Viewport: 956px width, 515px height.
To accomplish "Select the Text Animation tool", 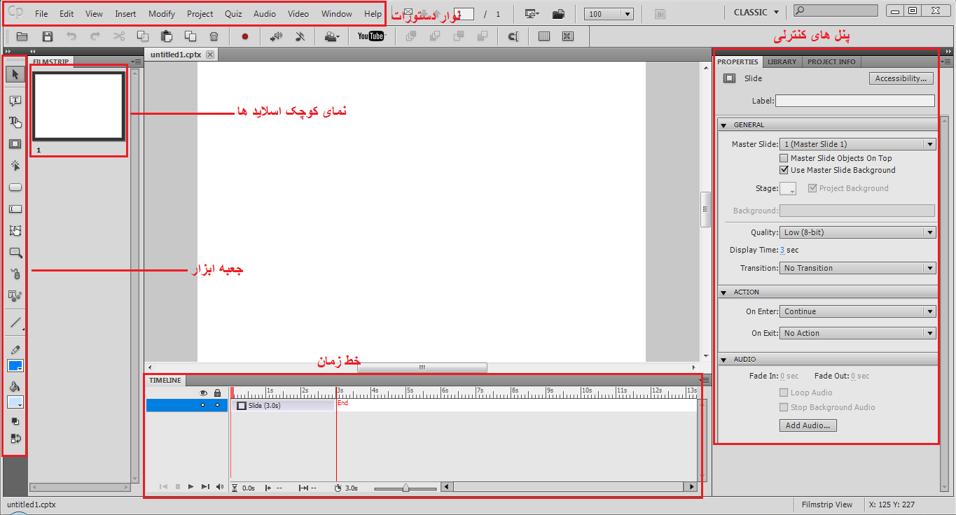I will point(15,295).
